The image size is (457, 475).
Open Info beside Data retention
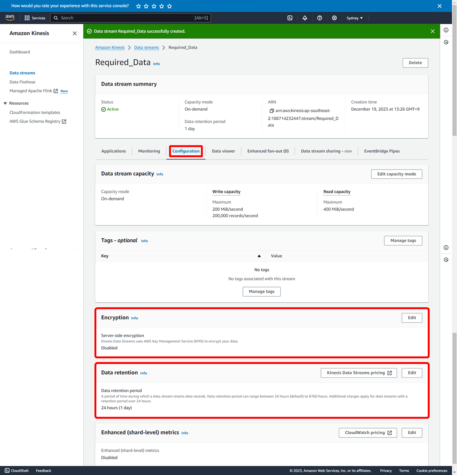tap(144, 373)
